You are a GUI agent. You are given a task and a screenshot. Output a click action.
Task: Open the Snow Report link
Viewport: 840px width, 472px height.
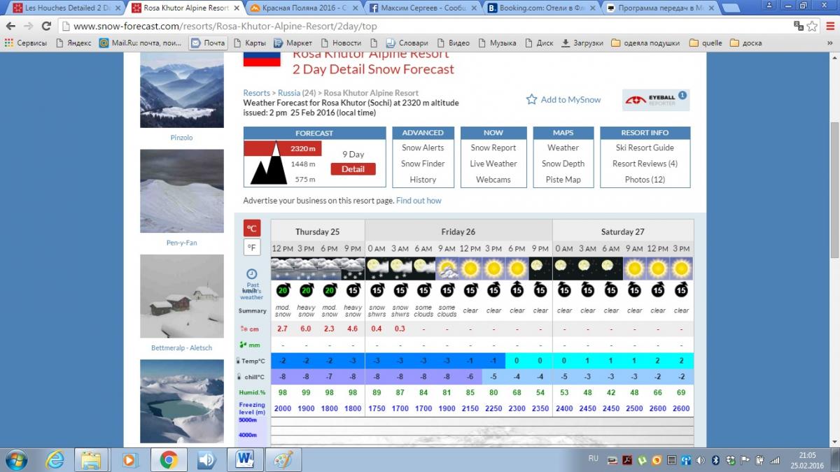pyautogui.click(x=493, y=148)
